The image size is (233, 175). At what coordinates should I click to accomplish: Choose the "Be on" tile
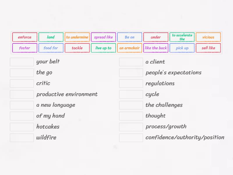tap(130, 37)
